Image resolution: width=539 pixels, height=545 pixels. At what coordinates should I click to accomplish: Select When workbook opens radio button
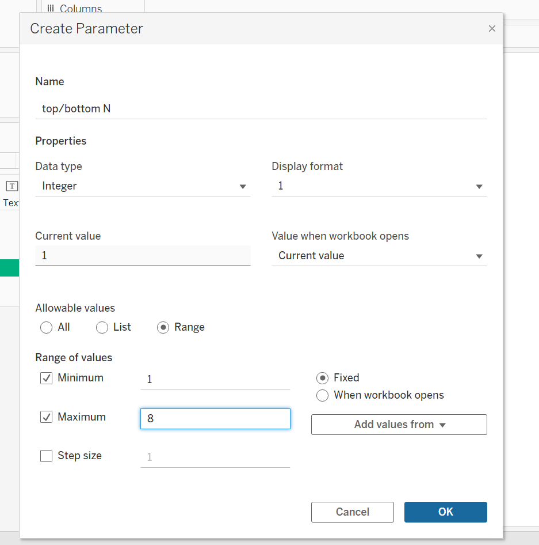[323, 395]
